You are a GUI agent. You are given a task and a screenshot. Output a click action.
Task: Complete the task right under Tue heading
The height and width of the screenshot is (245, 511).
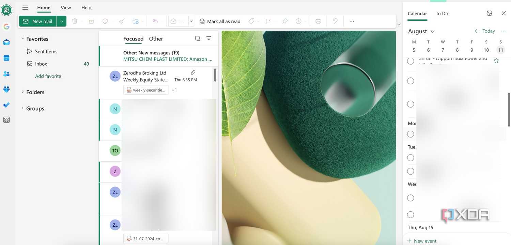point(411,158)
